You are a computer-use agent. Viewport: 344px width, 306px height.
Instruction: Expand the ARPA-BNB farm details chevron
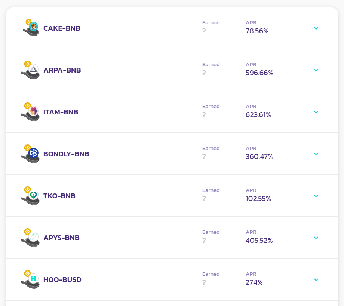pyautogui.click(x=316, y=70)
